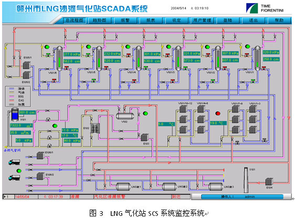Select the upper tanker truck icon
The height and width of the screenshot is (218, 295).
click(x=14, y=162)
